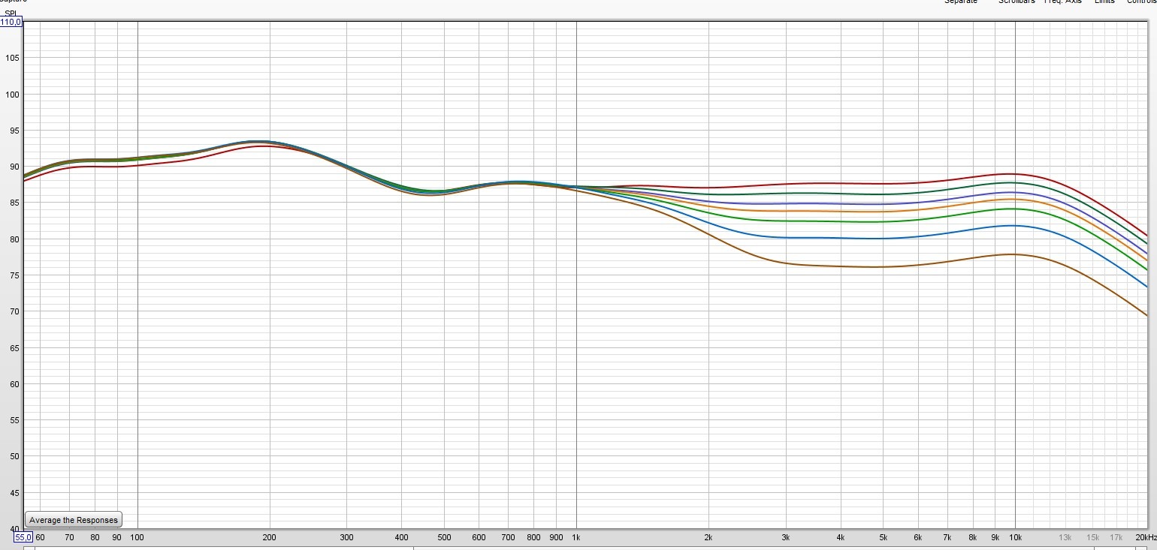Edit the 110,0 upper SPL limit field
This screenshot has width=1157, height=550.
coord(11,23)
